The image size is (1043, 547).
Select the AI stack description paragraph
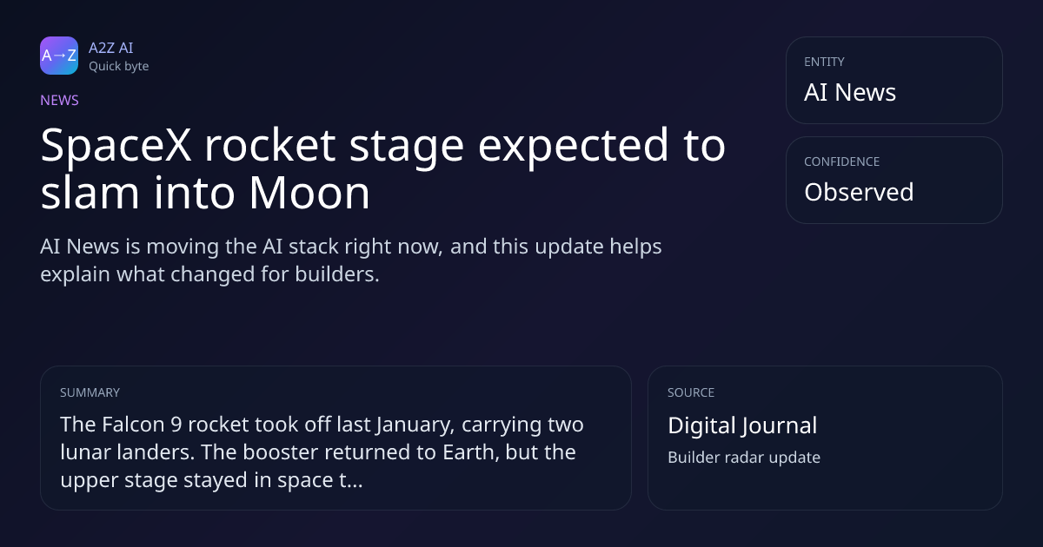(351, 260)
